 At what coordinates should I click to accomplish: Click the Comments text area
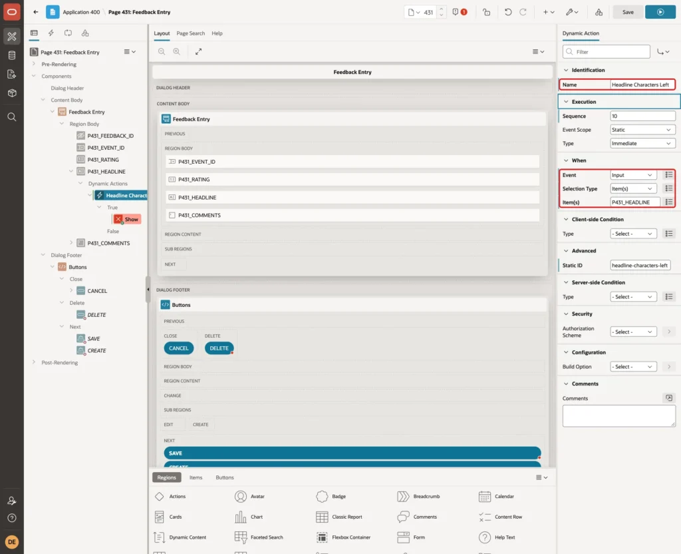618,415
